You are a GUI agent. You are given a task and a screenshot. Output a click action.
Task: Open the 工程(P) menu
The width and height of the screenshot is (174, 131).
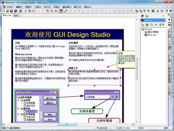tap(38, 7)
